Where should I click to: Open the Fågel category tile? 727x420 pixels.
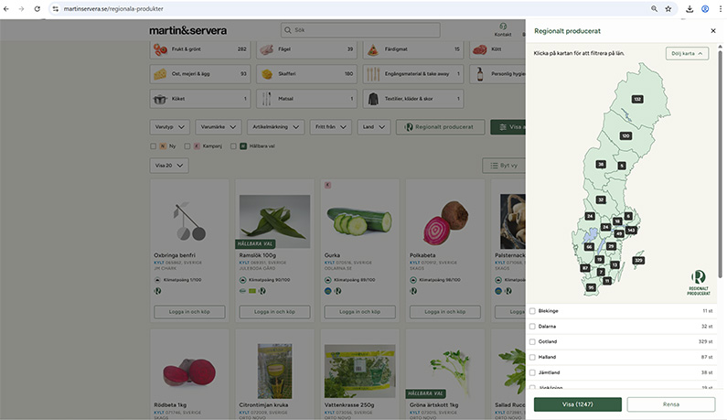tap(306, 49)
